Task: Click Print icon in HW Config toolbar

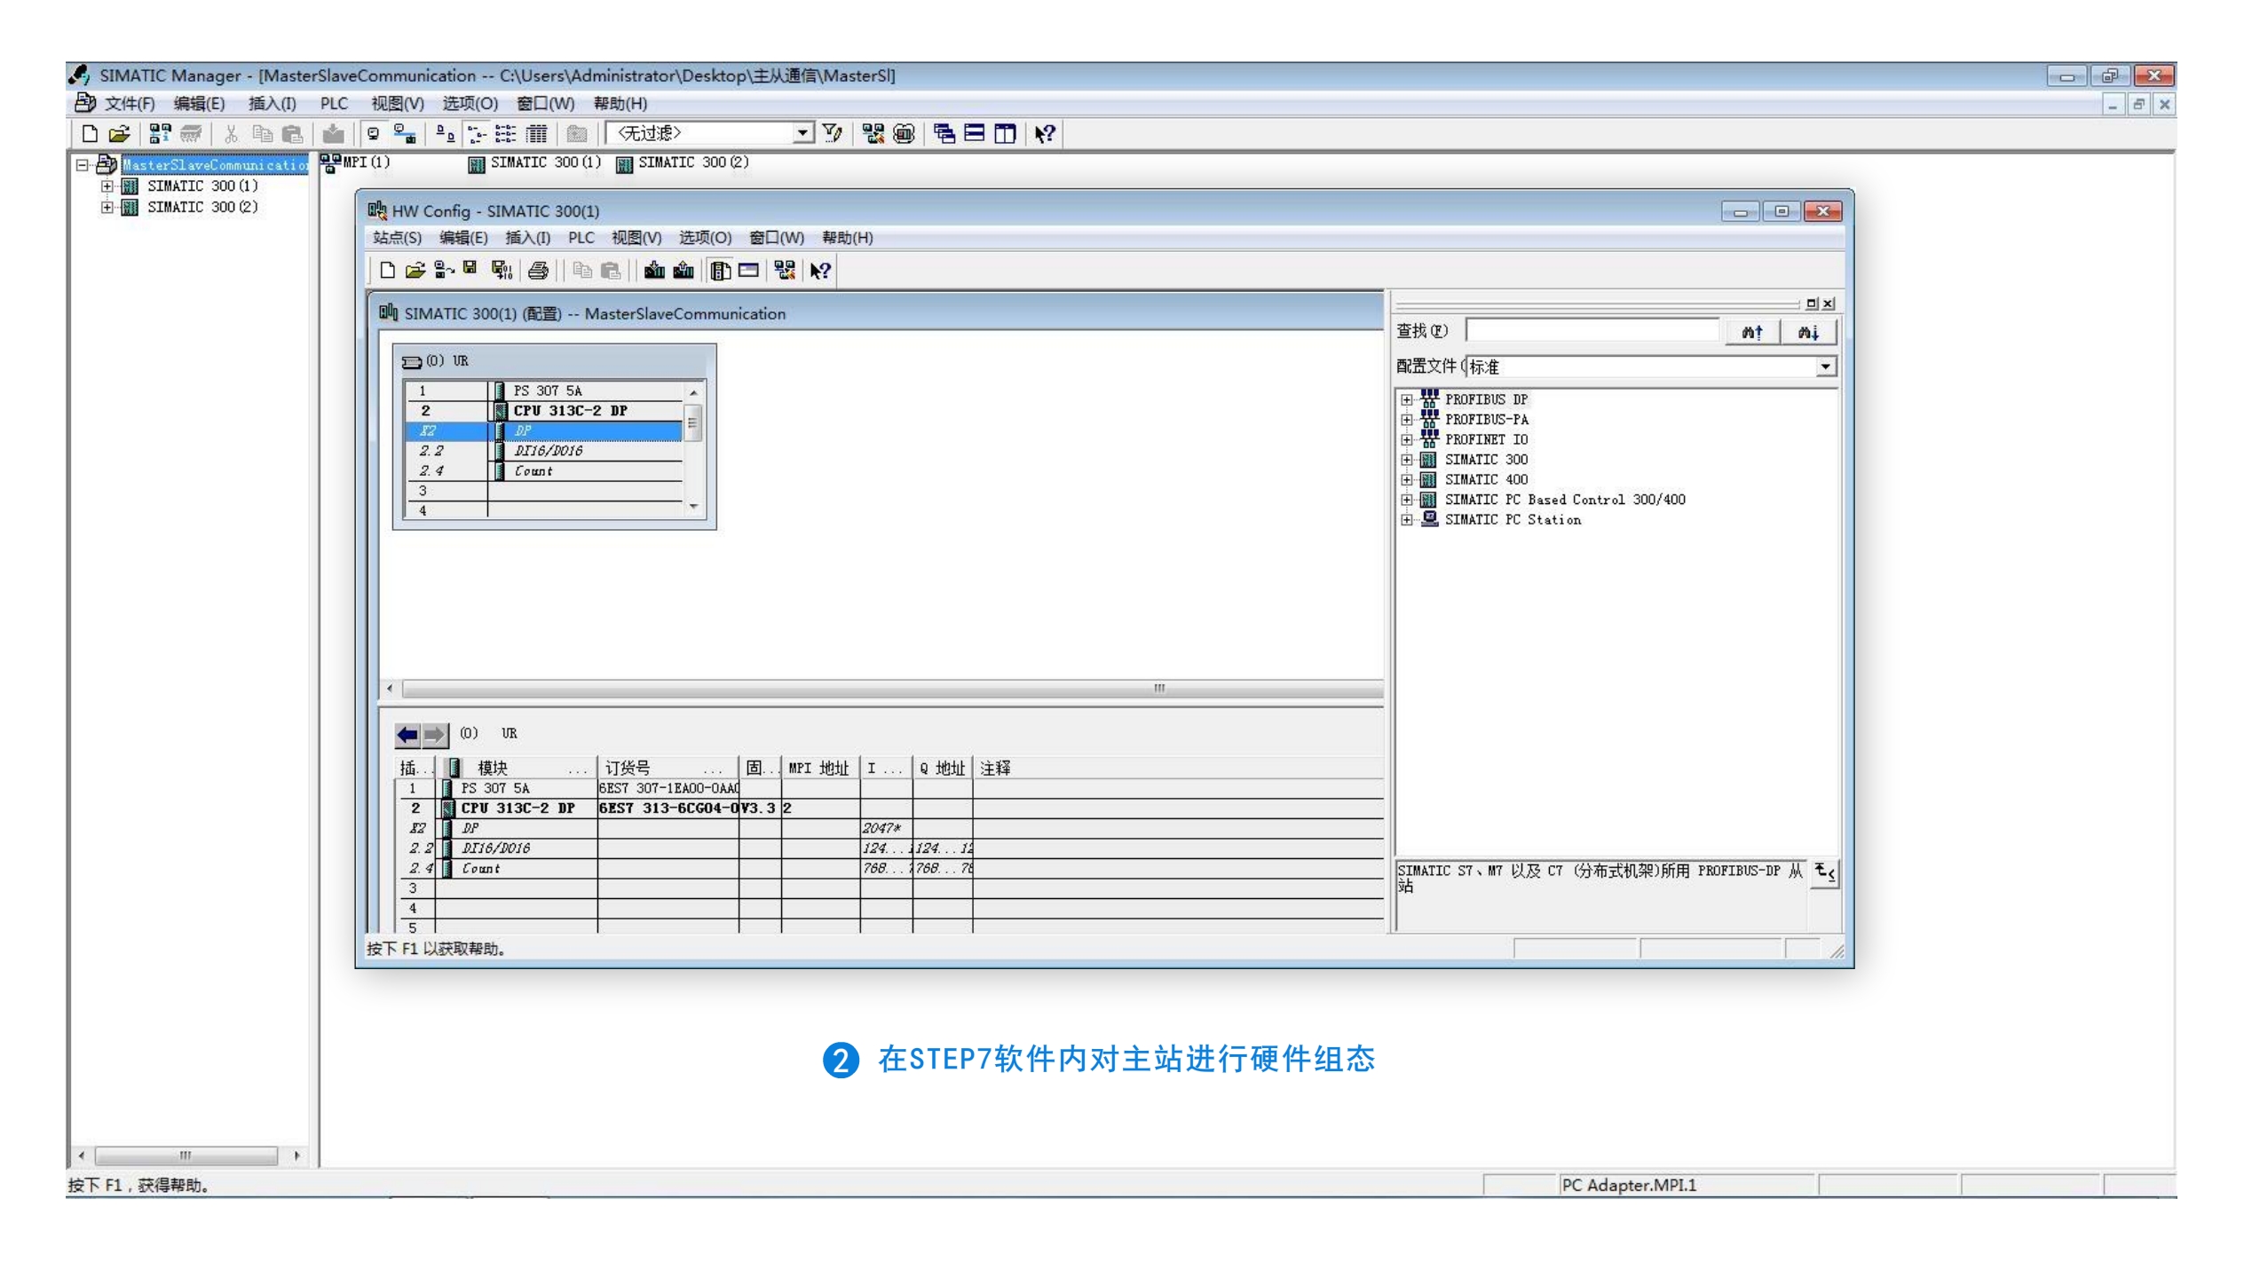Action: click(x=538, y=271)
